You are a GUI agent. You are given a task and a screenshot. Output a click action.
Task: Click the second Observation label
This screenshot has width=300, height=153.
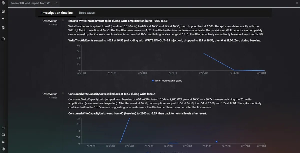point(50,94)
